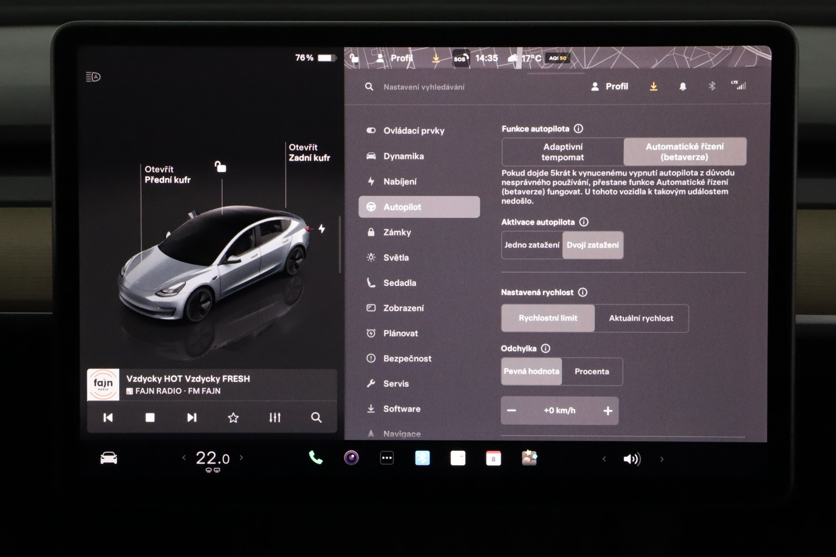836x557 pixels.
Task: Show info for Funkce autopilota
Action: pyautogui.click(x=578, y=129)
